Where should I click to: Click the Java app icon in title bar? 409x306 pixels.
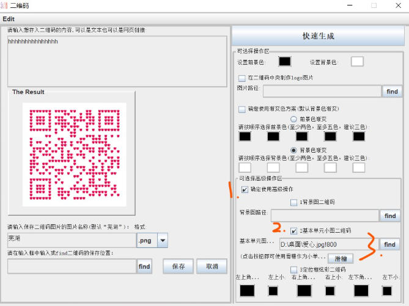tap(5, 5)
